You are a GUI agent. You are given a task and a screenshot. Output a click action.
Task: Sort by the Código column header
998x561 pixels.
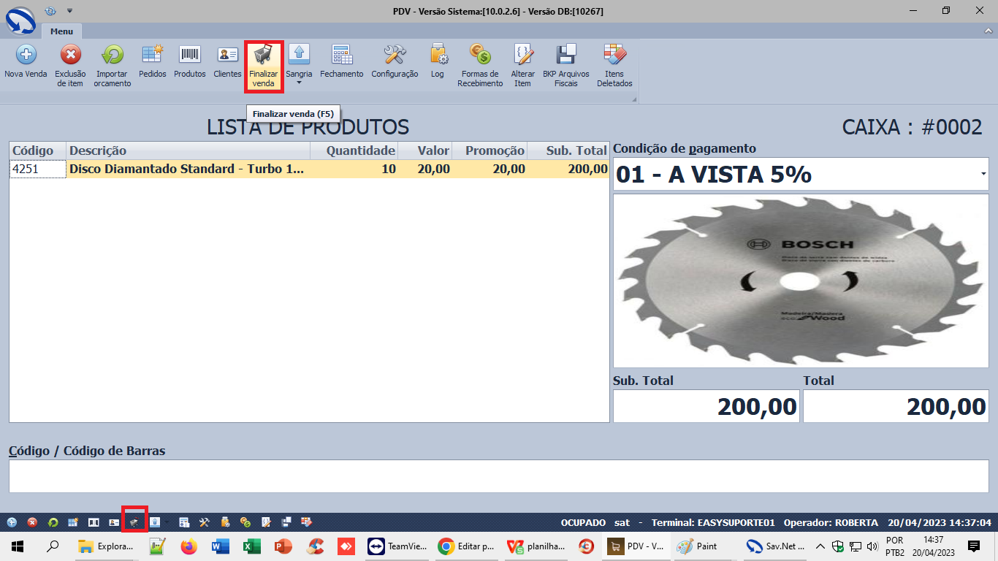pos(37,150)
